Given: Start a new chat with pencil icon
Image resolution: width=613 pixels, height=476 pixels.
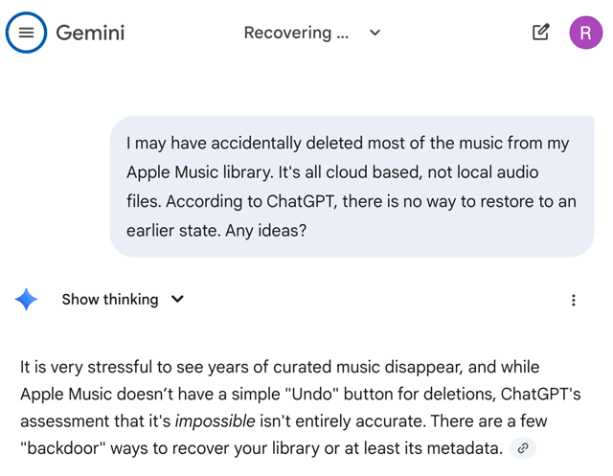Looking at the screenshot, I should 541,33.
